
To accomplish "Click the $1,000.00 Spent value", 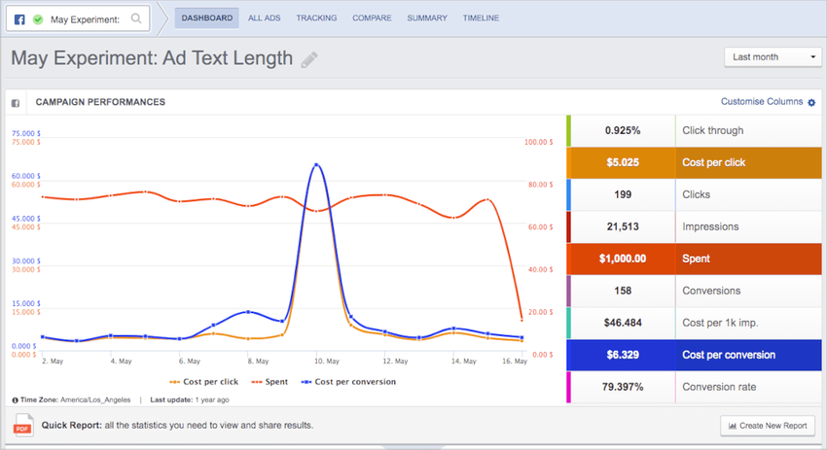I will [x=623, y=259].
